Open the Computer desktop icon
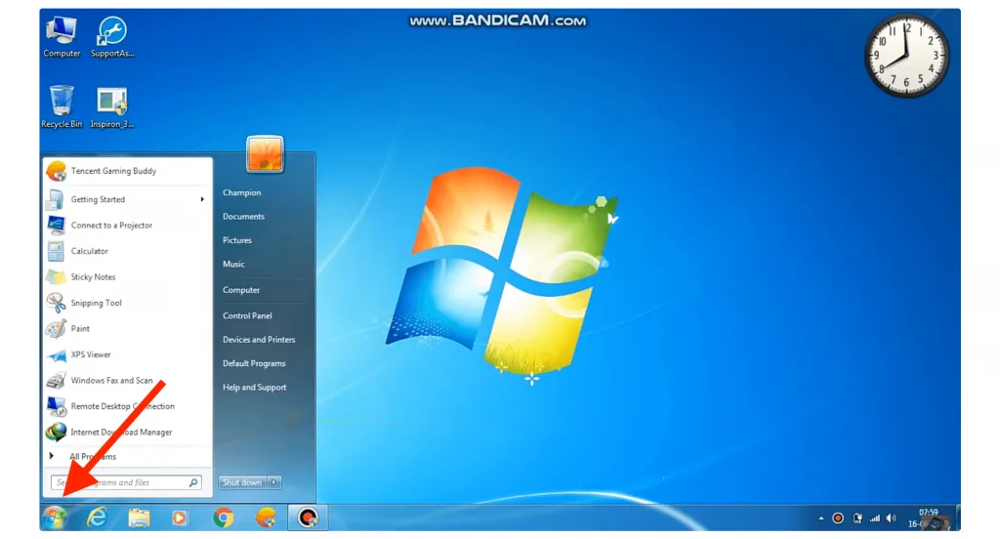The image size is (1000, 539). 62,37
